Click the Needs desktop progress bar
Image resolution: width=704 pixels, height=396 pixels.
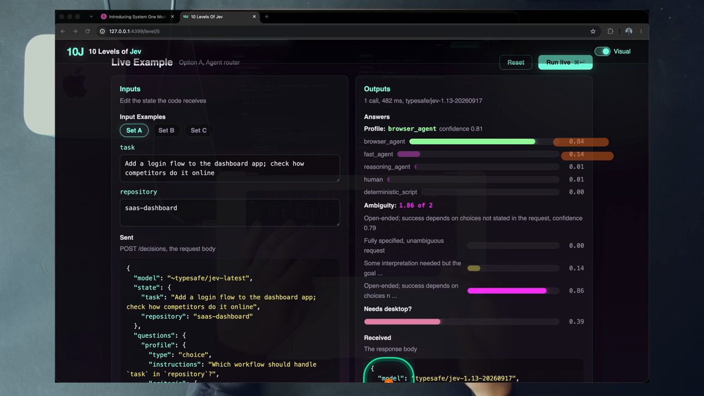(x=461, y=322)
